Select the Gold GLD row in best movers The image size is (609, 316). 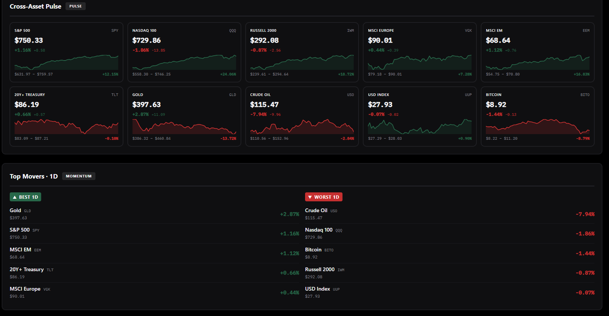(x=155, y=214)
